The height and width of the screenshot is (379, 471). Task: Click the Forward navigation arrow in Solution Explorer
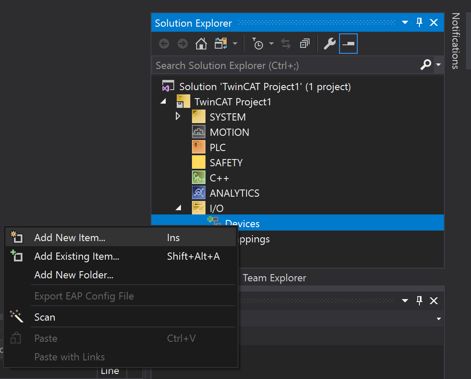click(182, 44)
